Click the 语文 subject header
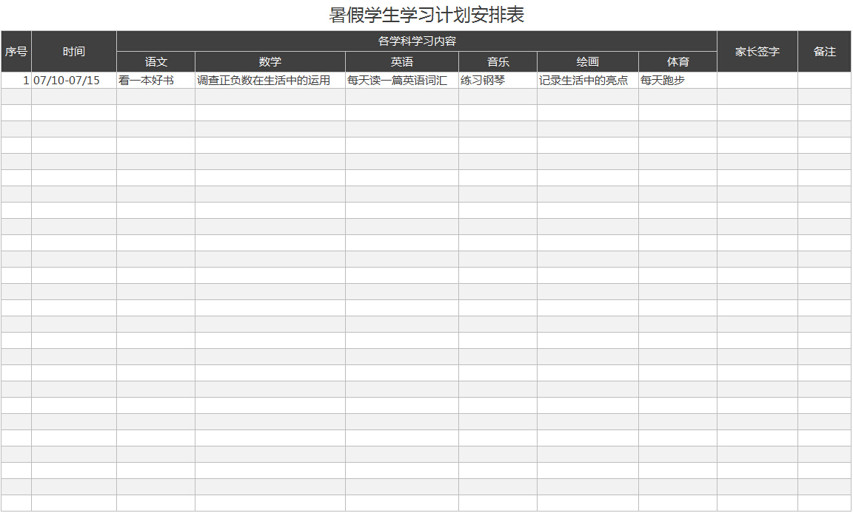Screen dimensions: 853x513 (154, 62)
